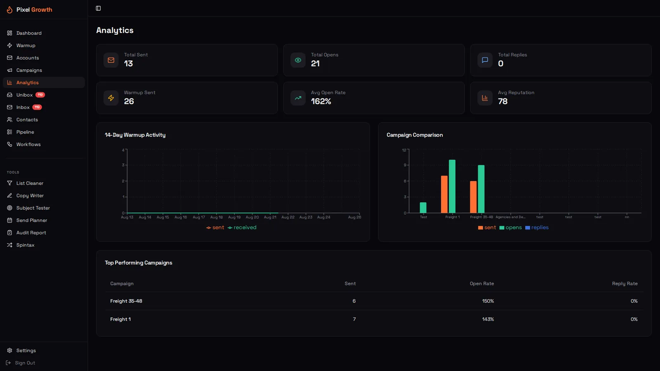Click the Audit Report clipboard icon
660x371 pixels.
tap(9, 232)
